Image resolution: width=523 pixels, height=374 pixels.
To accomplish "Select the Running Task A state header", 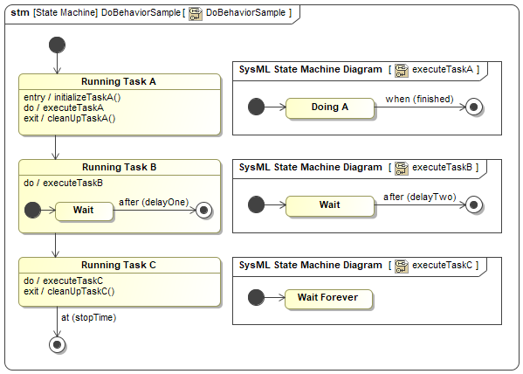I will coord(120,82).
